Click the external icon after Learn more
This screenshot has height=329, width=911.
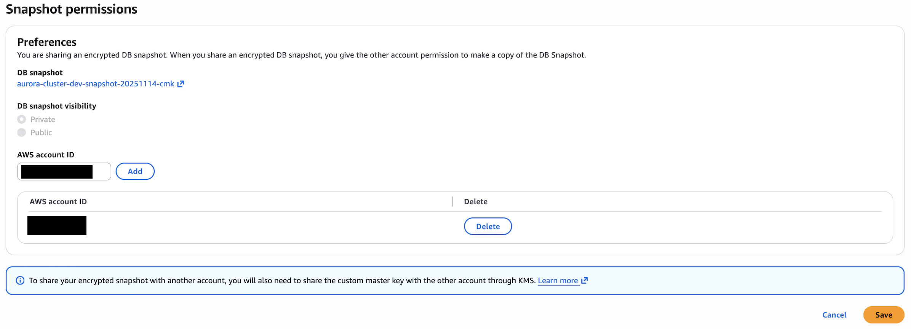(585, 281)
